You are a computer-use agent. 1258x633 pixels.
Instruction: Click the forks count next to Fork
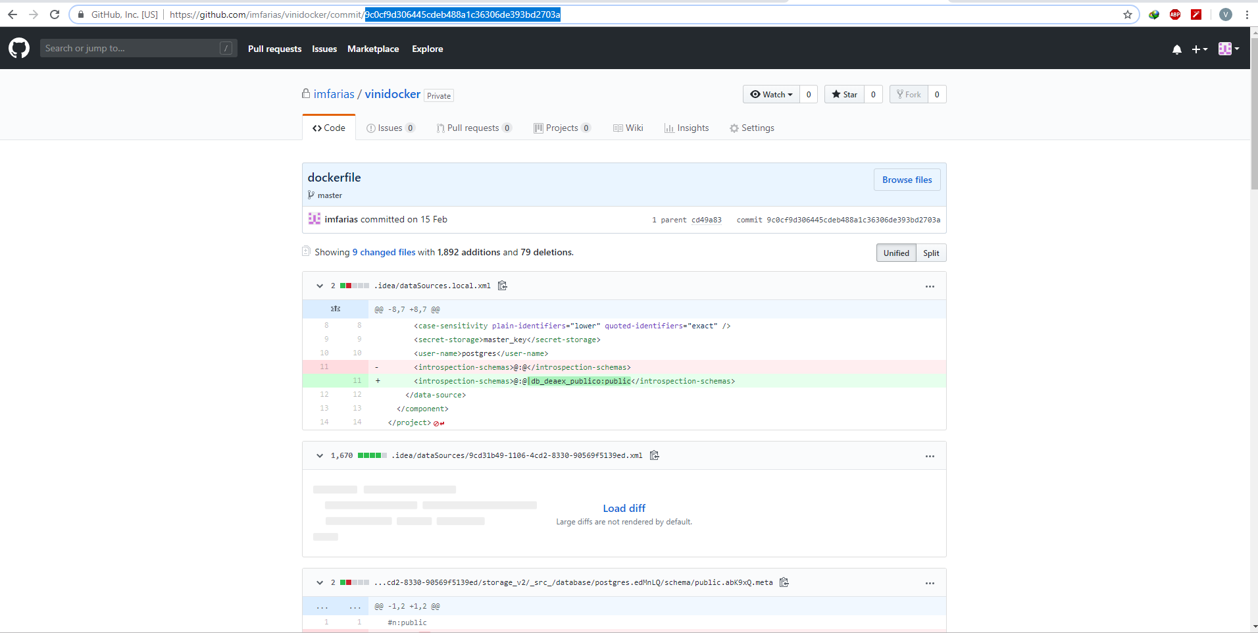[x=937, y=94]
